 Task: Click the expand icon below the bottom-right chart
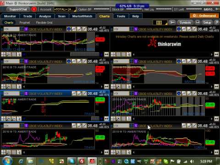coord(216,152)
